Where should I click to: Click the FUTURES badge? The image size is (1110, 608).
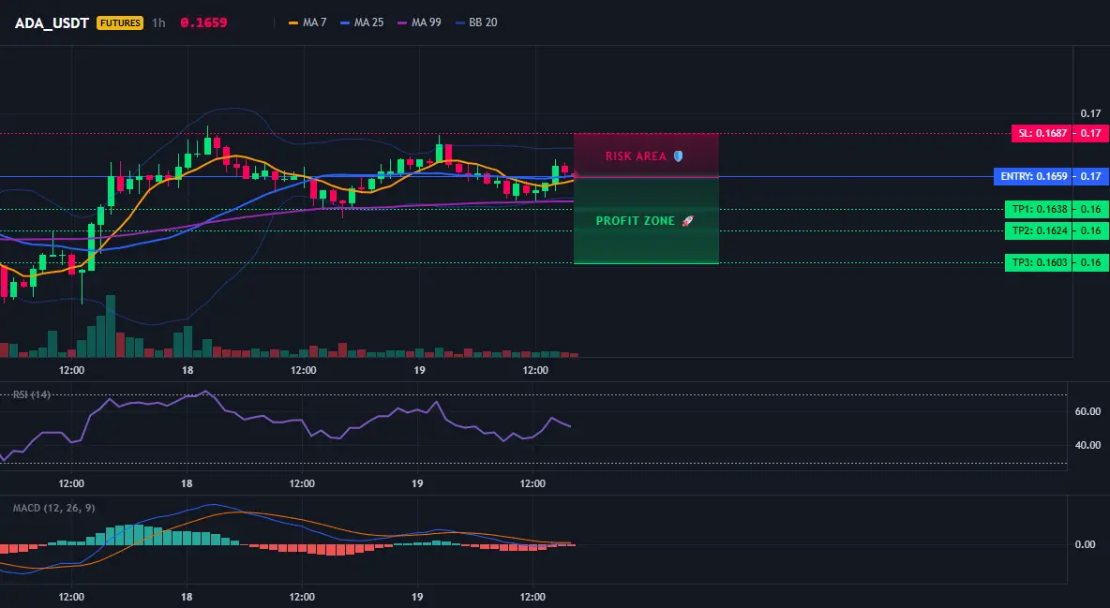tap(120, 22)
